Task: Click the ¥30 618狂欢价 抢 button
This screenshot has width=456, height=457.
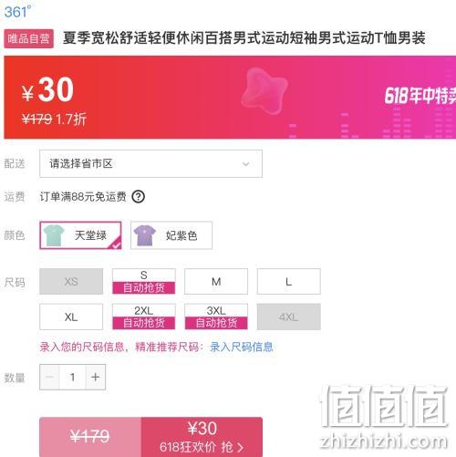Action: [202, 437]
